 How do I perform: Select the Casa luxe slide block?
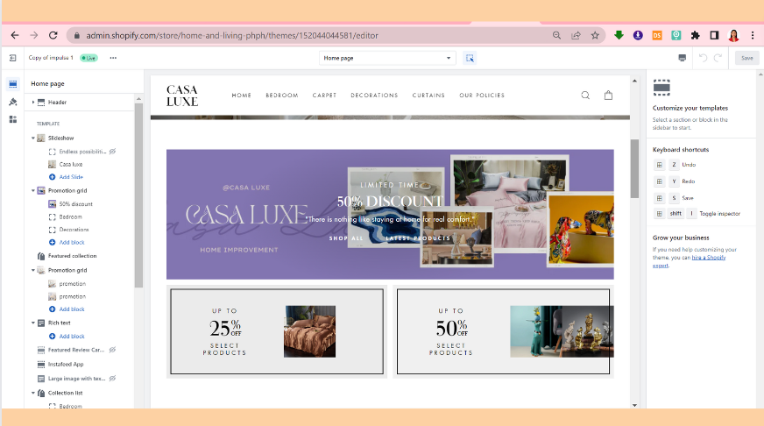[x=71, y=164]
